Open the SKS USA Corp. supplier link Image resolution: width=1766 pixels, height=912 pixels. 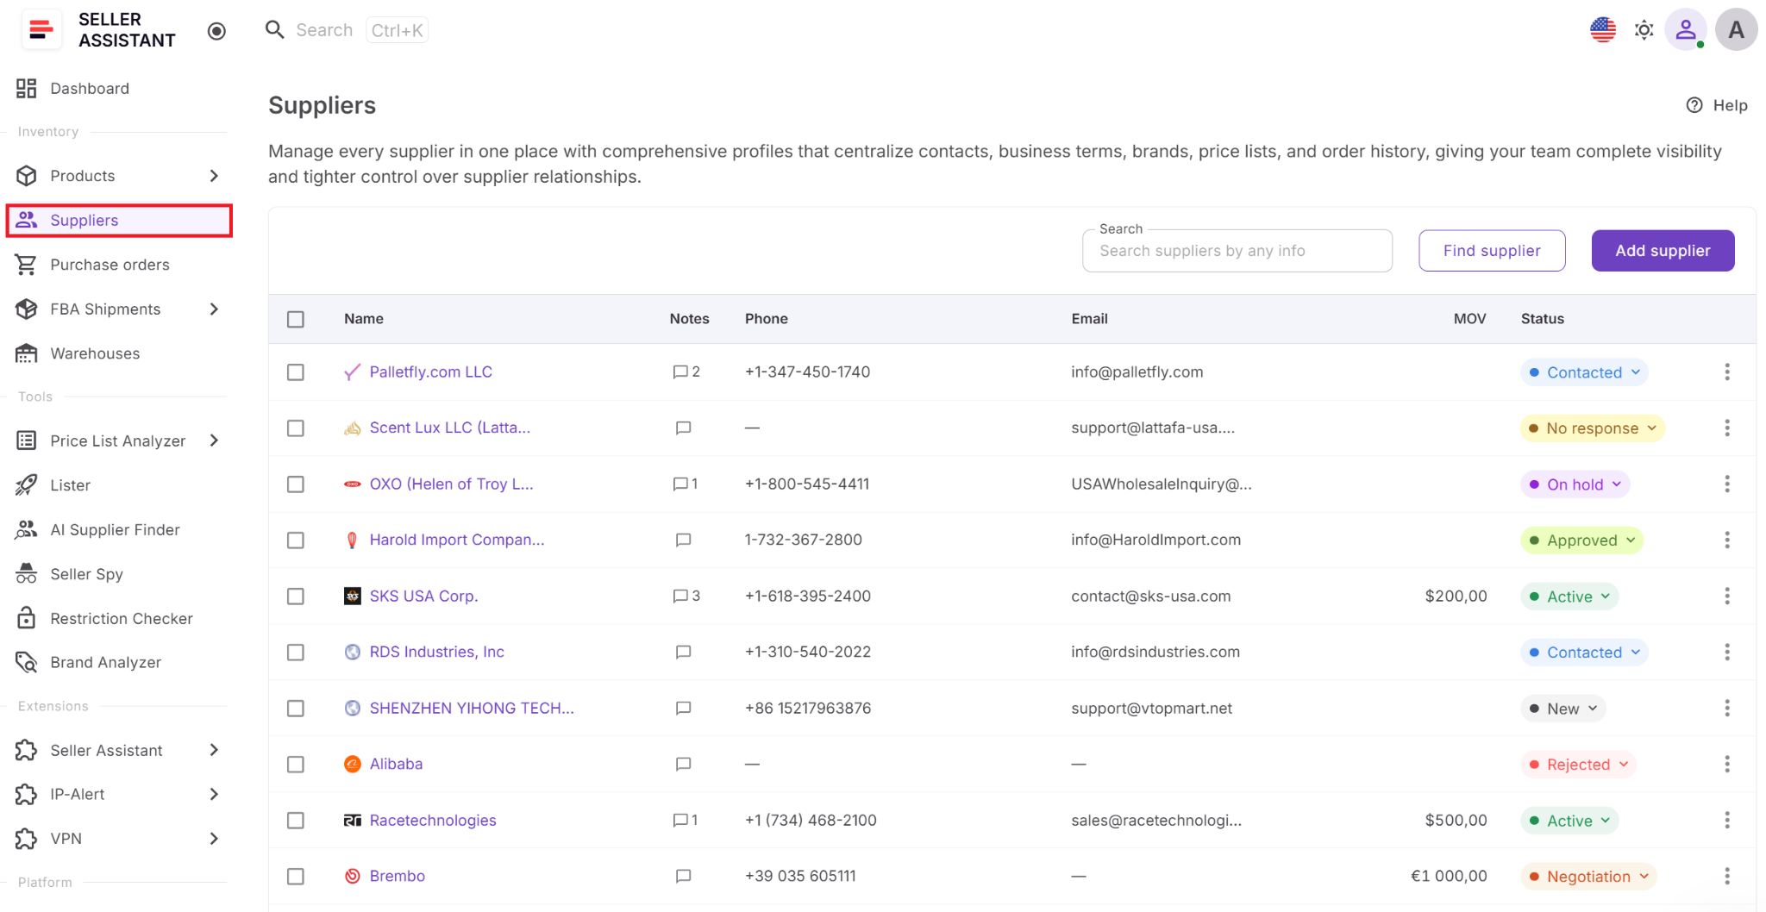coord(423,596)
